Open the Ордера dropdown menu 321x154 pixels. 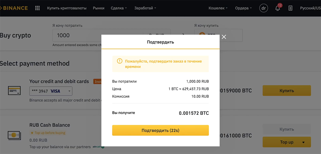[243, 8]
